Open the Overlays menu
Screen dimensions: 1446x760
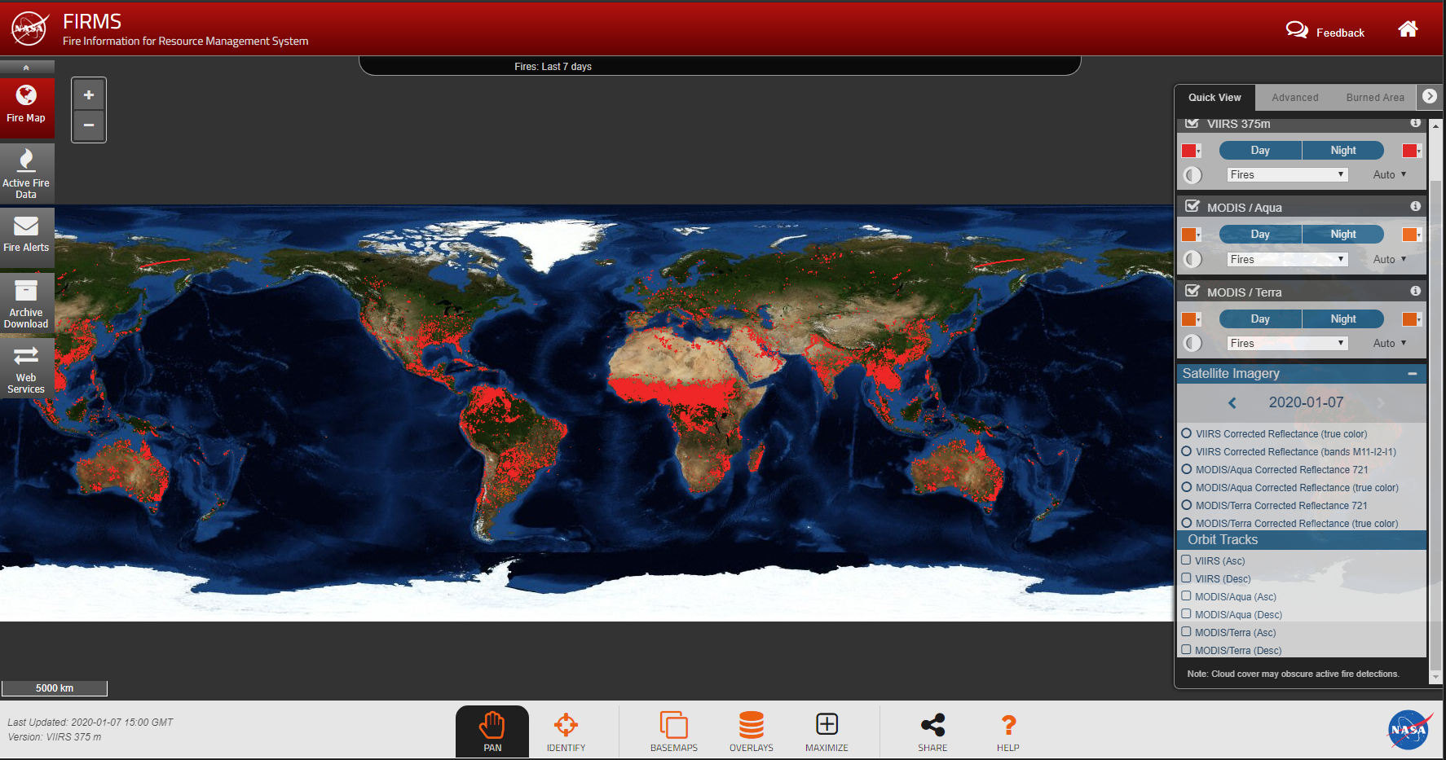click(x=751, y=731)
